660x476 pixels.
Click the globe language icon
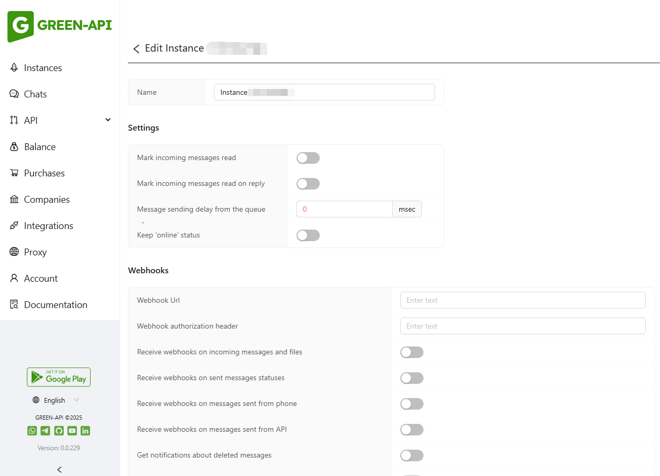coord(36,400)
